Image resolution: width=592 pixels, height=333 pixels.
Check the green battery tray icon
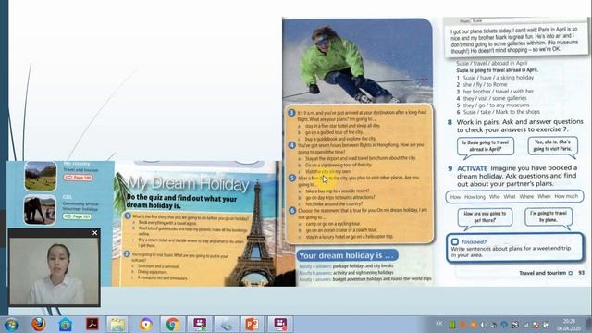452,325
